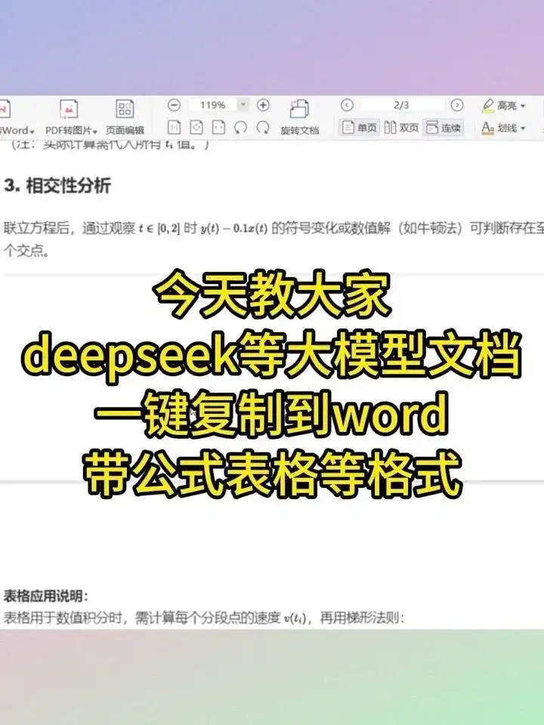
Task: Open the 119% zoom level dropdown
Action: (243, 105)
